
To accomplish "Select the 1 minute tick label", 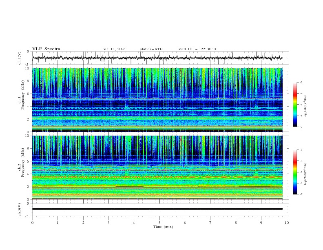I will point(58,223).
